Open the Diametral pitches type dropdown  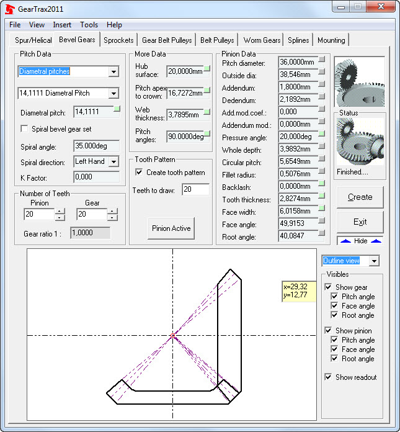(113, 72)
